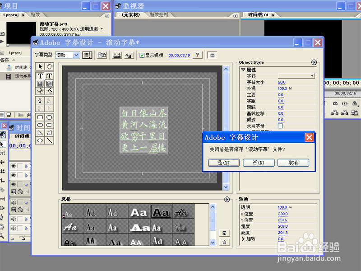Switch to the 特效 tab in 项目 window
The image size is (361, 271).
pyautogui.click(x=36, y=15)
